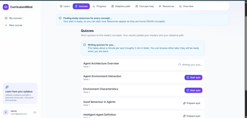Click the Writing your quiz… status text
Screen dimensions: 247x118
point(192,65)
